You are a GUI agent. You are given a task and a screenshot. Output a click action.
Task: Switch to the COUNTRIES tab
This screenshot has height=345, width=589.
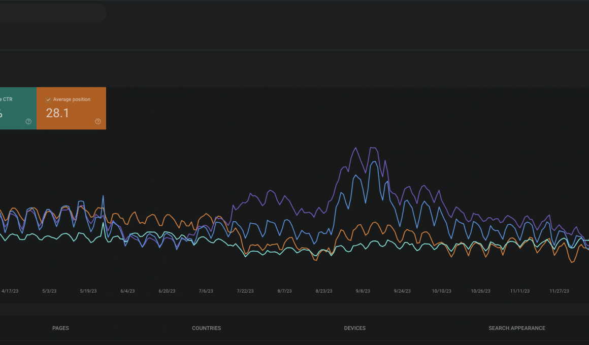(x=206, y=328)
